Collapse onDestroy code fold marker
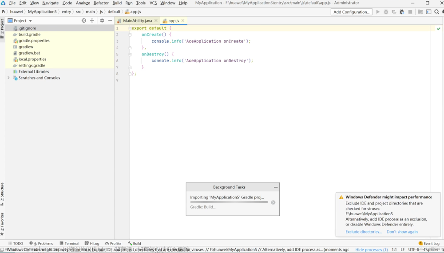This screenshot has width=444, height=253. click(x=130, y=54)
